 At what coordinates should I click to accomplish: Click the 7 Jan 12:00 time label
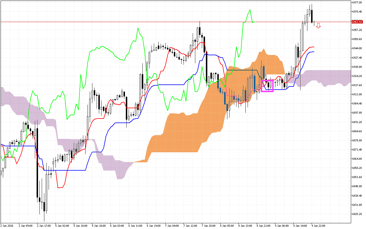pos(190,225)
